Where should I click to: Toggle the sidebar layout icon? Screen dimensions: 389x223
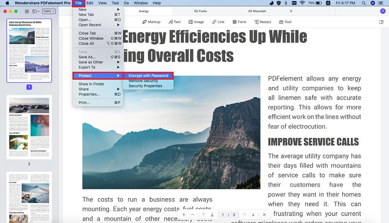[x=35, y=11]
